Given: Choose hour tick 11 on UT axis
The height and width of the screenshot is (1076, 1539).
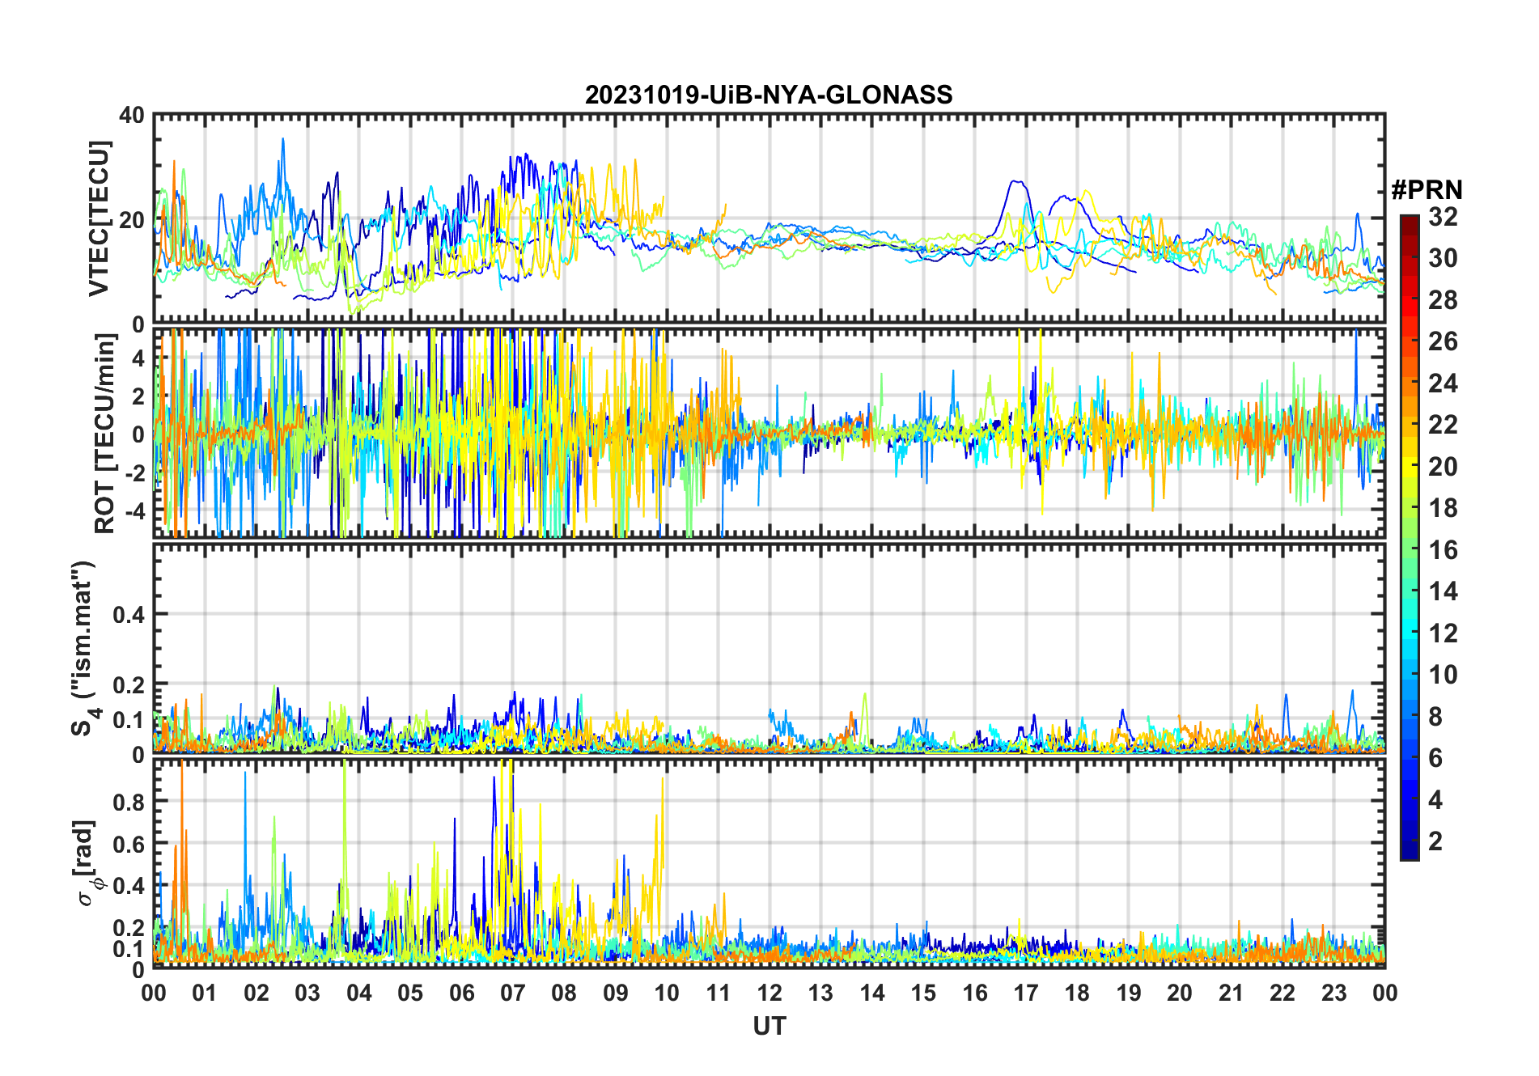Looking at the screenshot, I should tap(719, 993).
